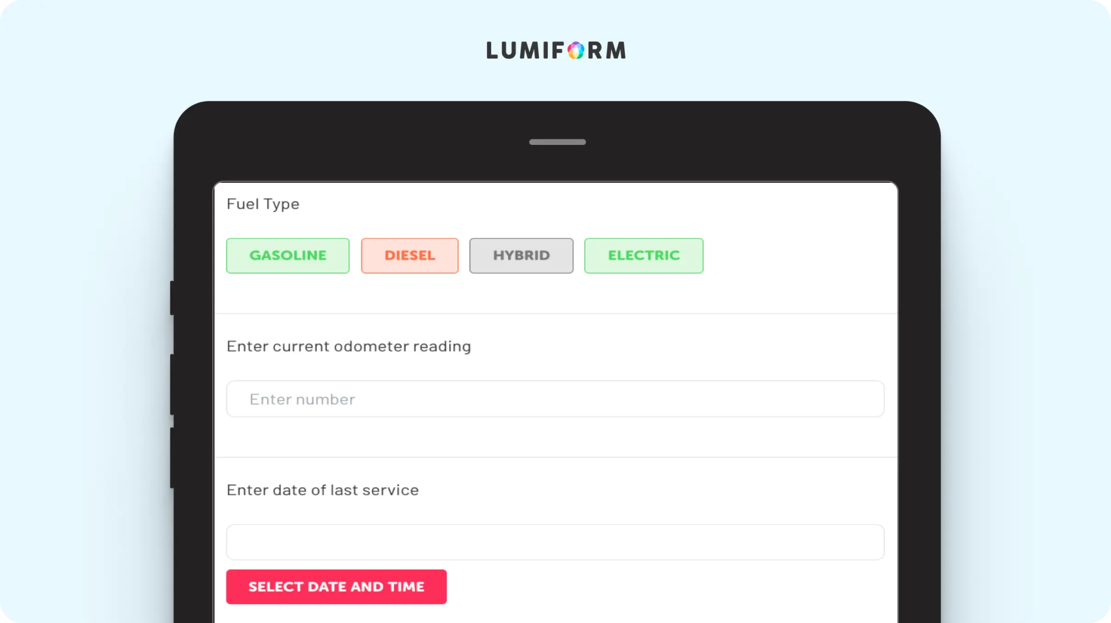Screen dimensions: 1111x623
Task: Tap the tablet speaker grille bar
Action: pos(558,142)
